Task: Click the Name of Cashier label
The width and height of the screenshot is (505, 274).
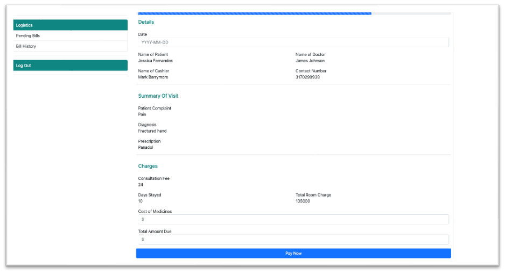Action: (153, 71)
